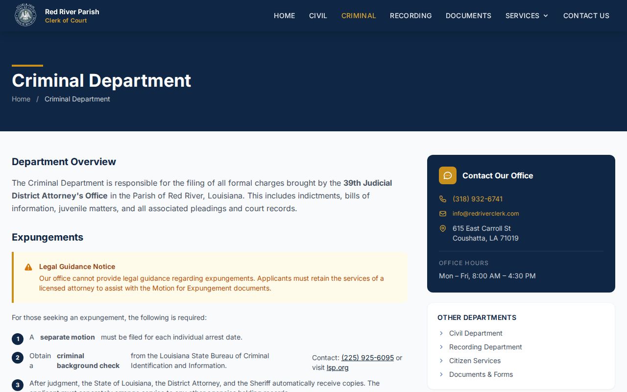Click the Red River Parish site title
This screenshot has height=392, width=627.
click(x=72, y=12)
